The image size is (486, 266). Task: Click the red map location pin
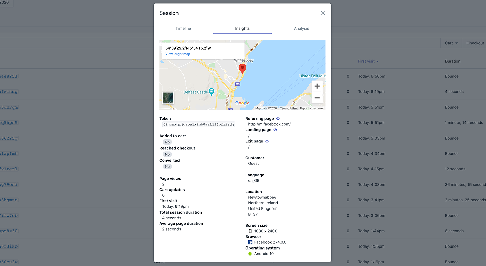pos(242,68)
